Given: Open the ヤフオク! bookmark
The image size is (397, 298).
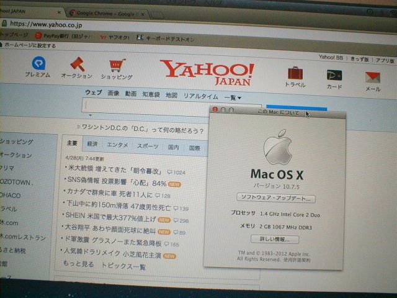Looking at the screenshot, I should 114,37.
